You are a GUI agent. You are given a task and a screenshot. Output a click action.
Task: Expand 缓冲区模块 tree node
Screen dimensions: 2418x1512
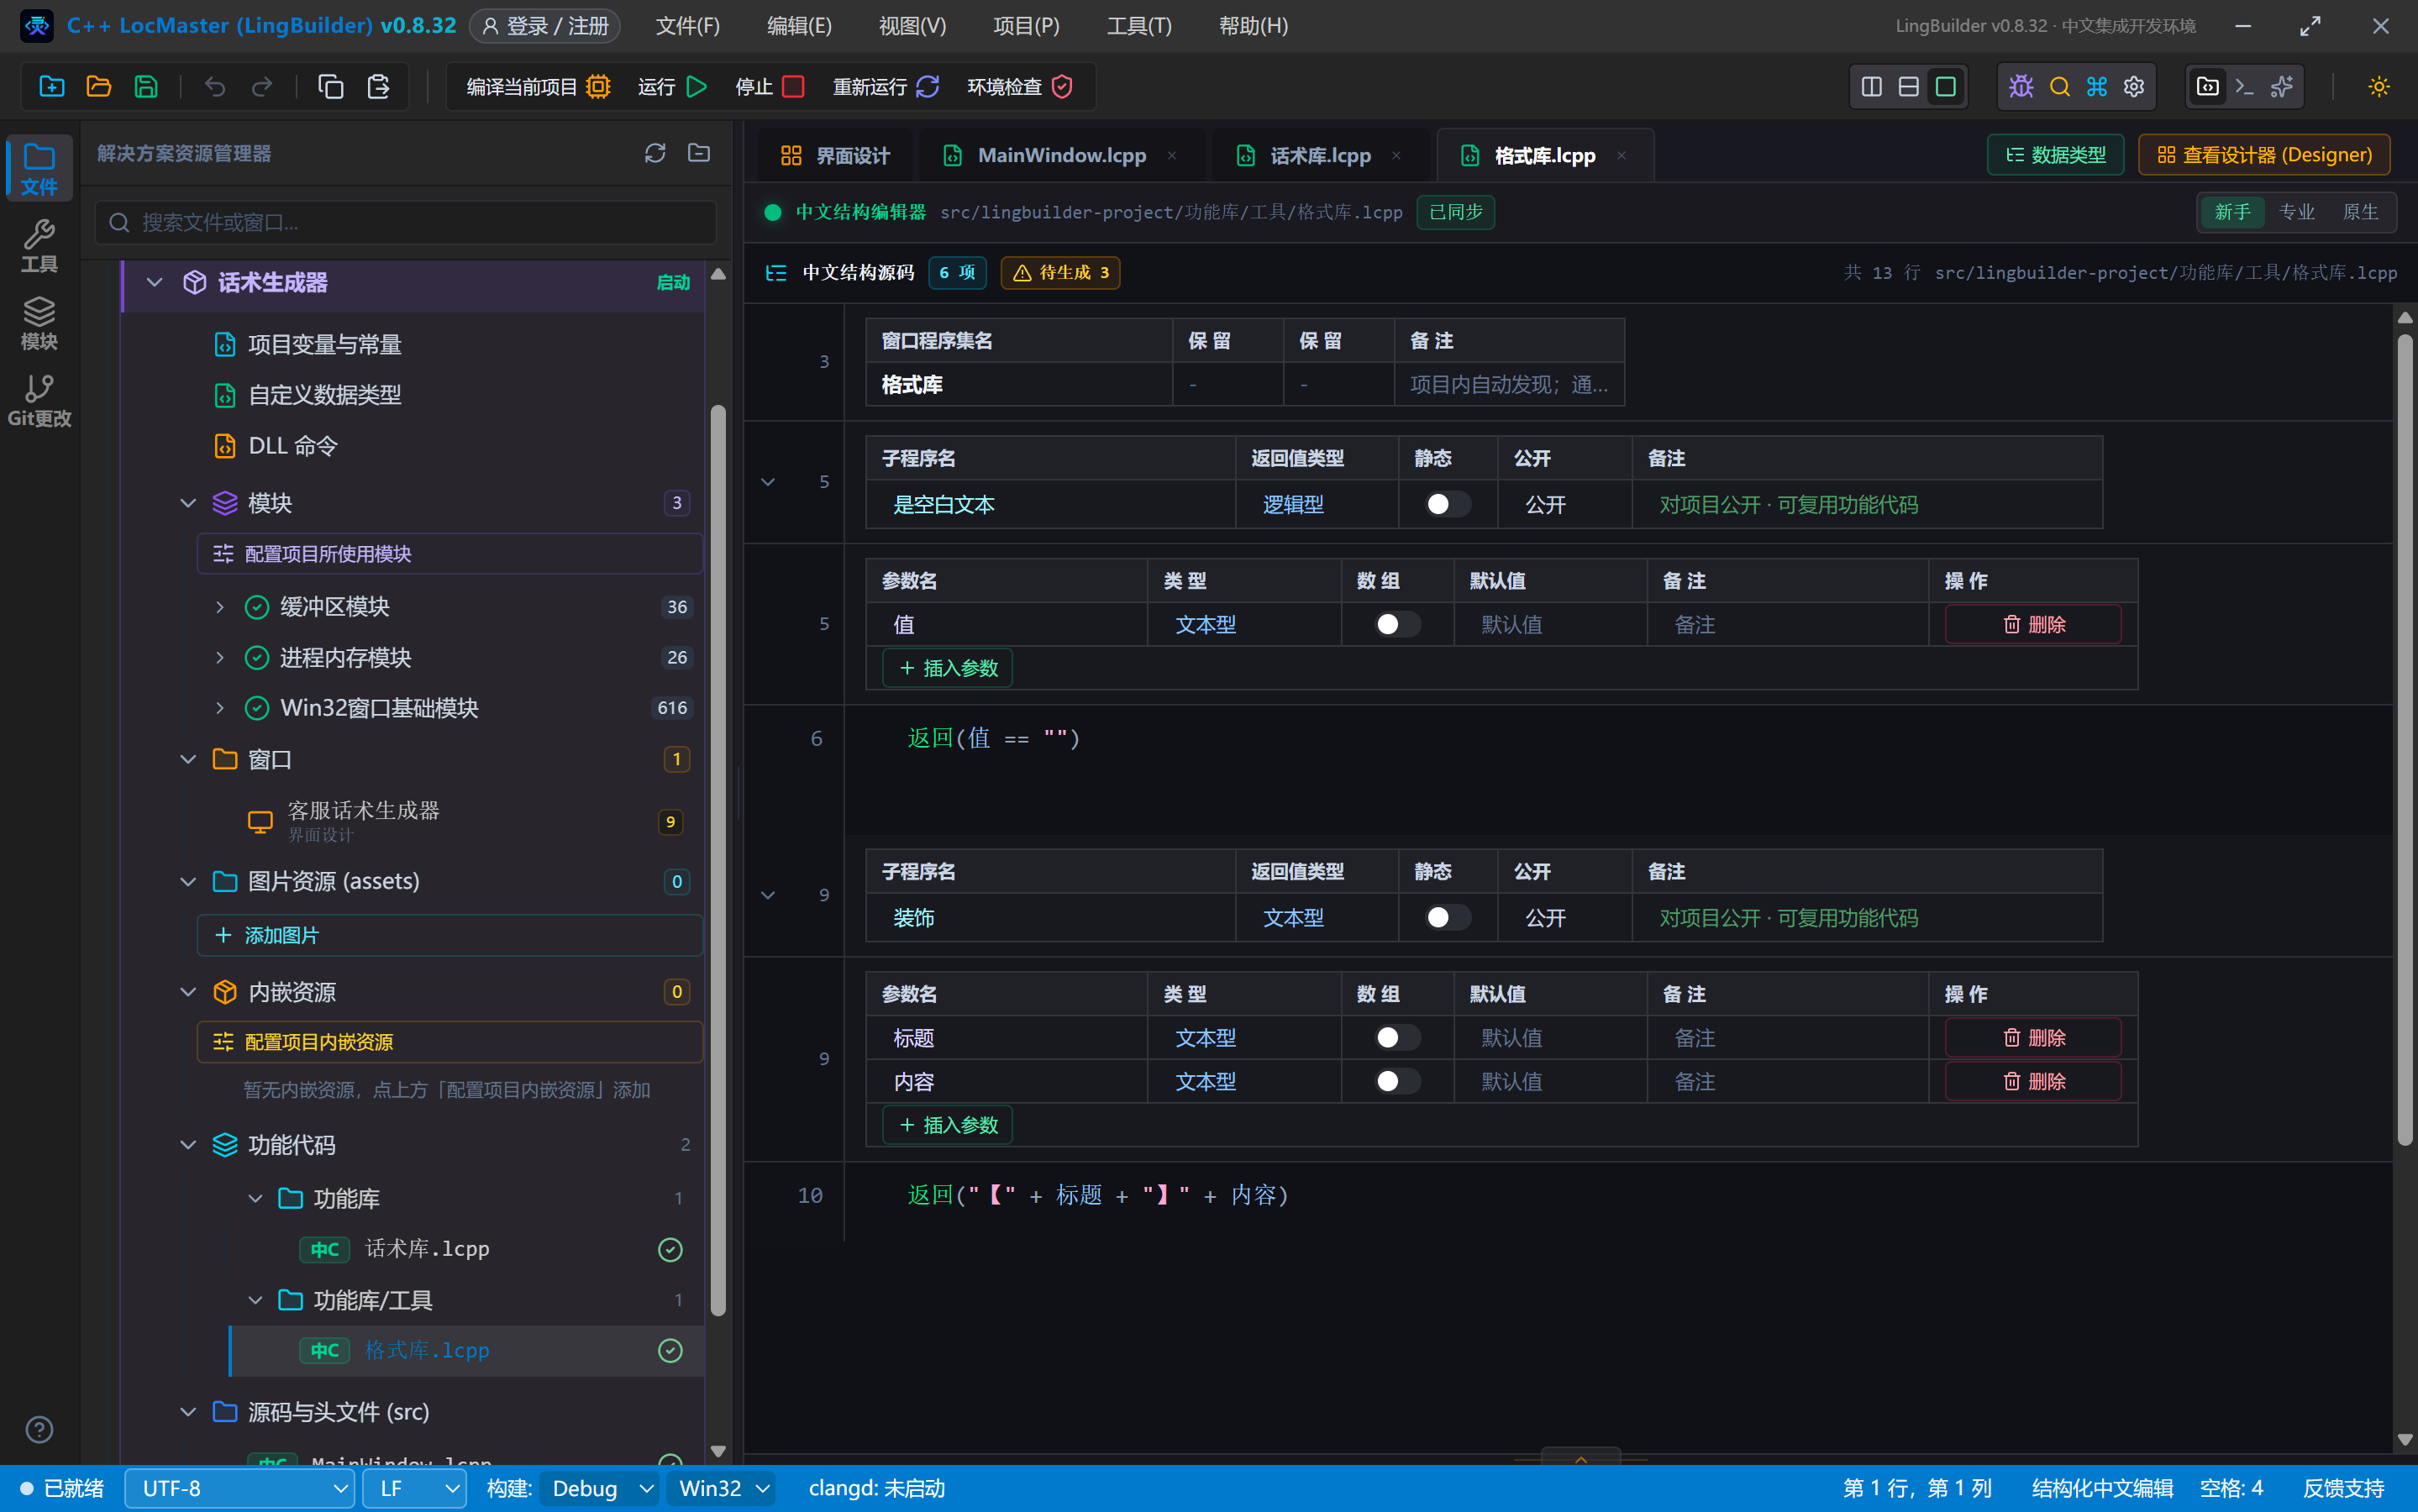[220, 607]
